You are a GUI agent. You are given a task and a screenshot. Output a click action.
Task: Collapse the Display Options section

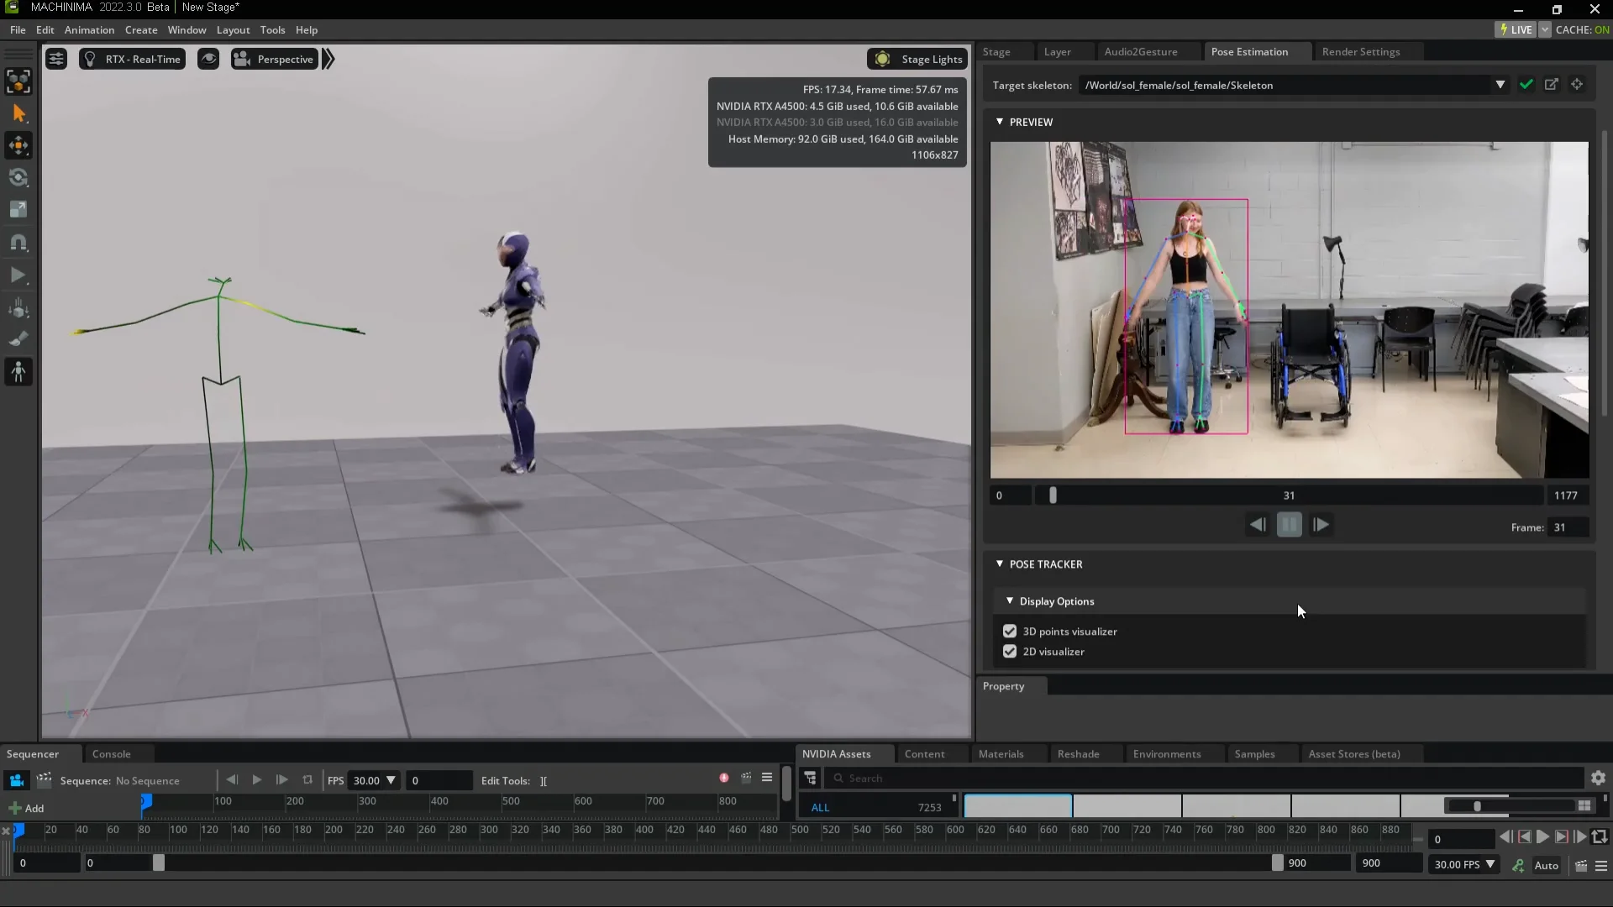(x=1009, y=601)
